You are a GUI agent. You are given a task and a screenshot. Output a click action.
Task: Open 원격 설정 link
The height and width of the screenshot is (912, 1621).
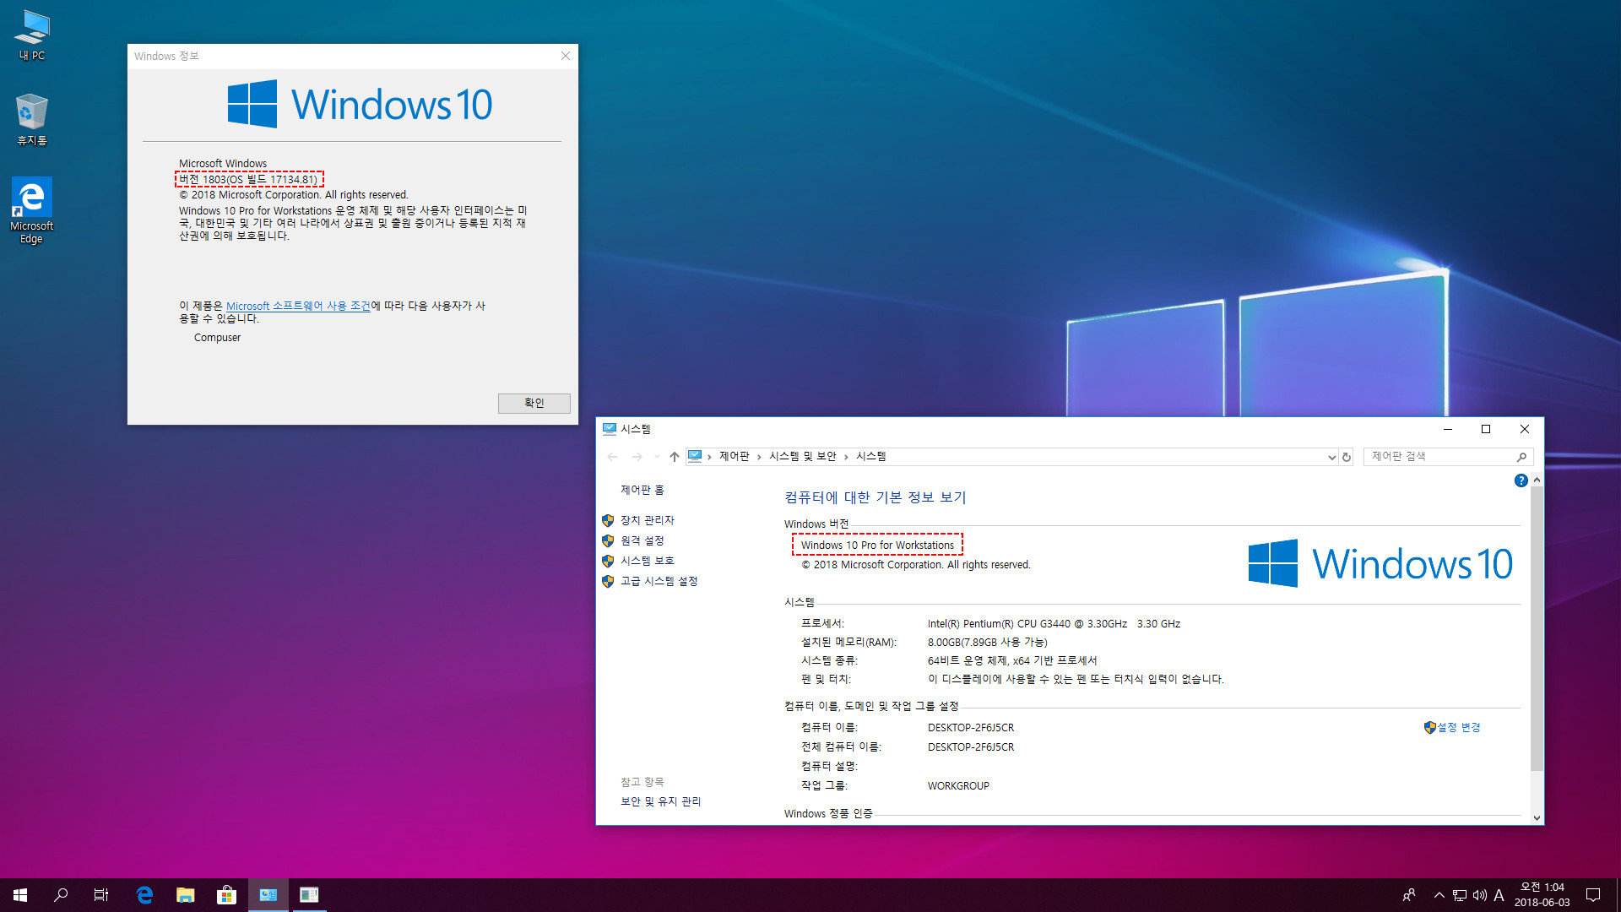coord(642,540)
